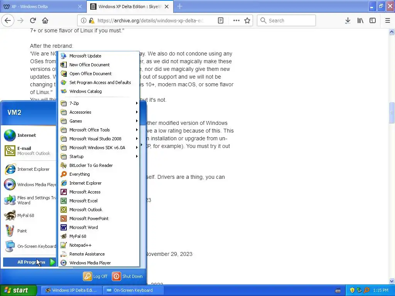Open the Firefox hamburger menu
The height and width of the screenshot is (296, 395).
(x=388, y=21)
